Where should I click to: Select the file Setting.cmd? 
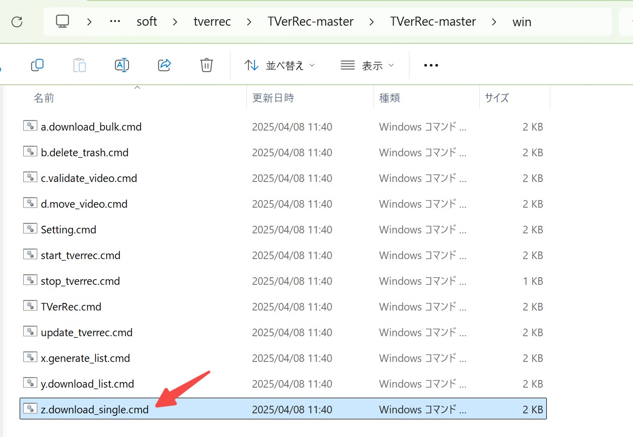tap(69, 230)
